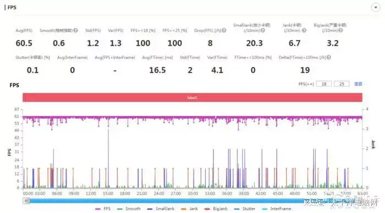Click the Avg(FPS) value 60.5
Viewport: 385px width, 213px height.
[24, 43]
